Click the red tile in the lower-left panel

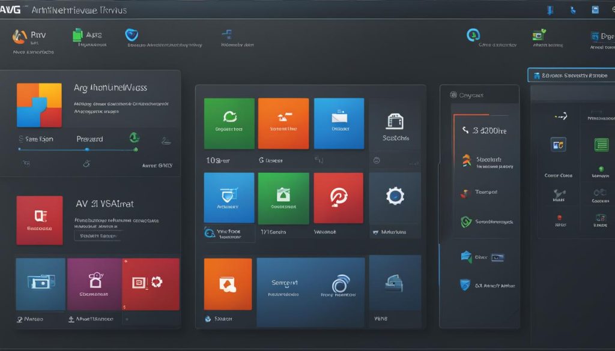click(x=39, y=220)
